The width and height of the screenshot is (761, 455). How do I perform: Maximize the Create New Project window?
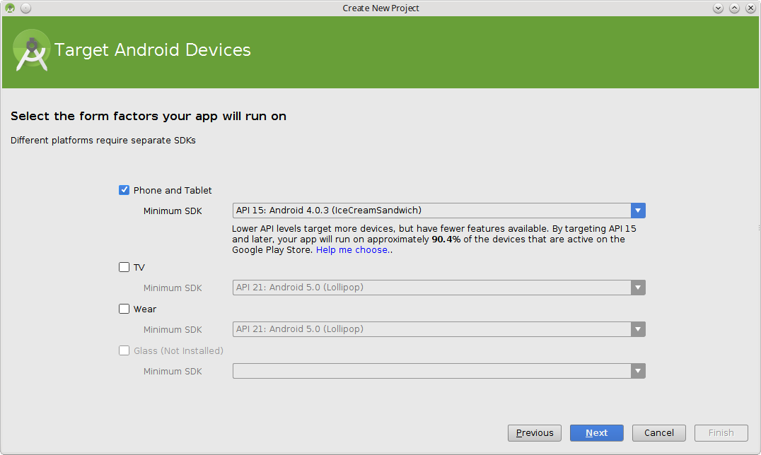pos(734,8)
